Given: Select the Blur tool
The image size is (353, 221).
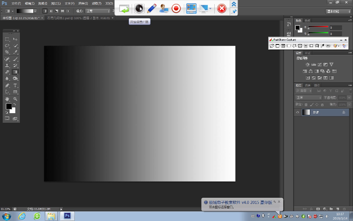Looking at the screenshot, I should (x=7, y=79).
